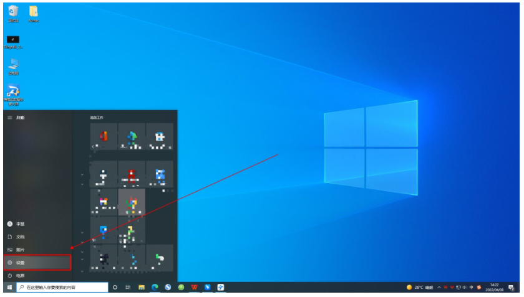The image size is (524, 297).
Task: Click the user account avatar in Start
Action: 10,224
